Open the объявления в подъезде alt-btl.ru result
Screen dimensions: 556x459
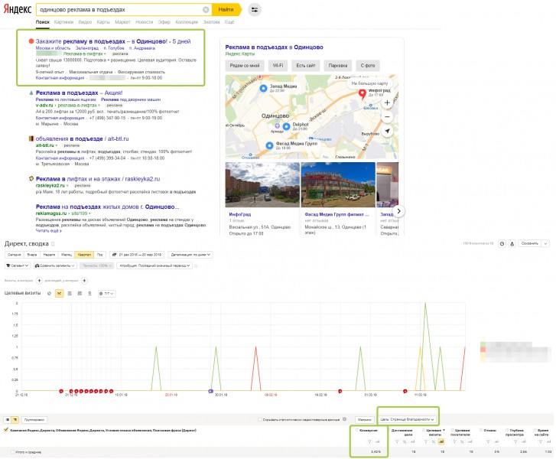[x=82, y=138]
